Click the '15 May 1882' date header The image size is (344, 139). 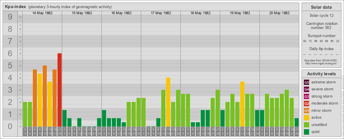click(x=82, y=13)
